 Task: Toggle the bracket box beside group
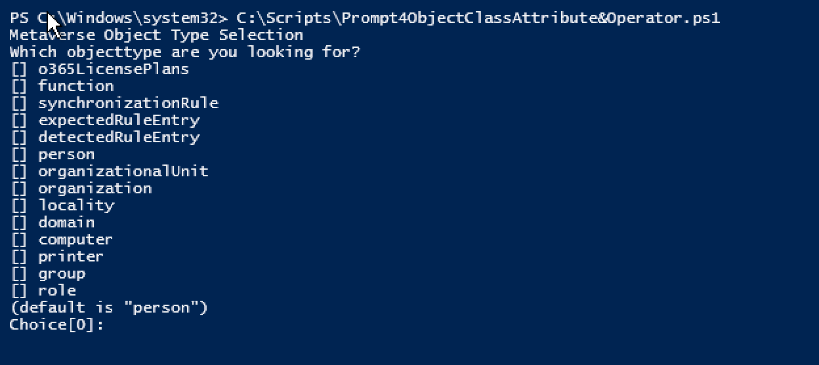click(x=18, y=273)
